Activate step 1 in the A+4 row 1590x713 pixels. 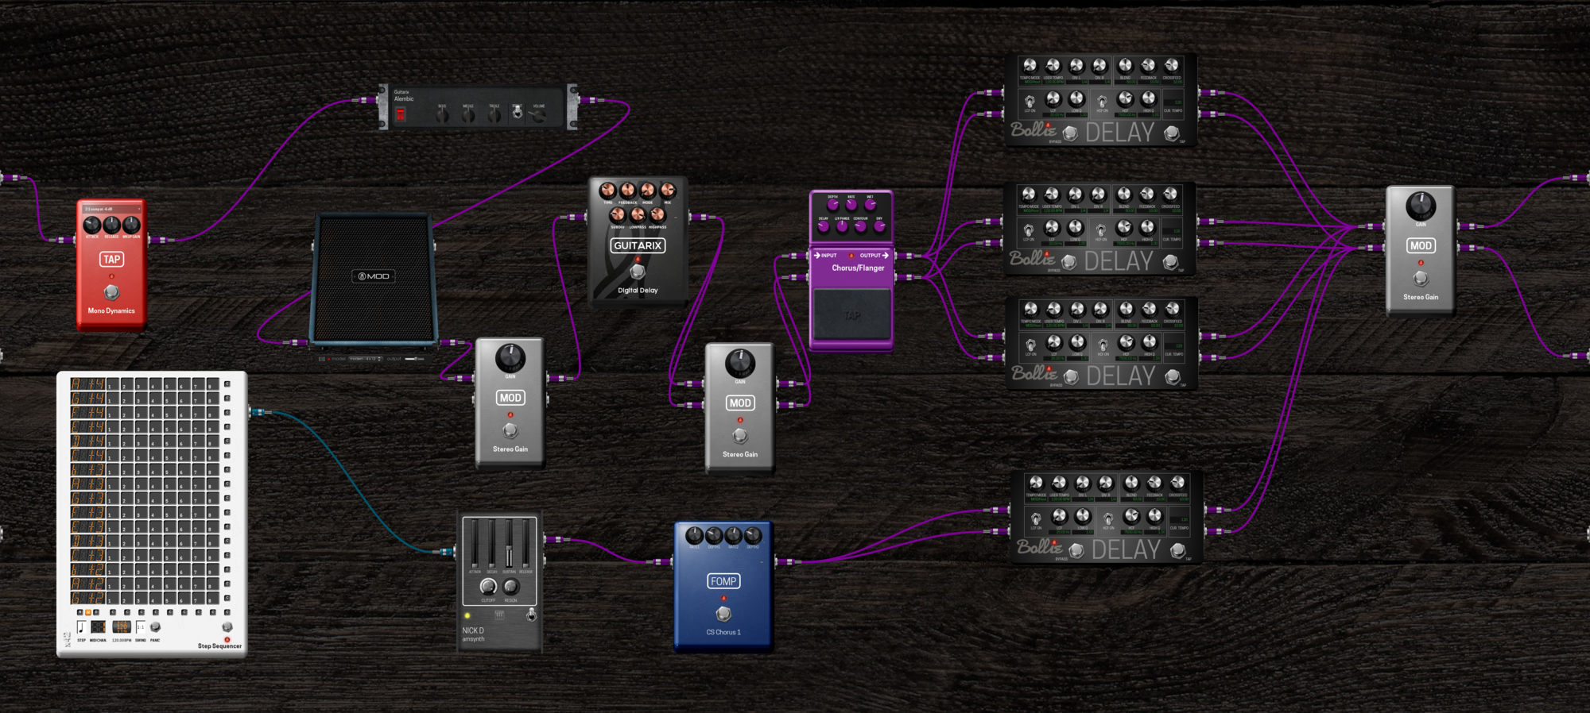tap(114, 384)
